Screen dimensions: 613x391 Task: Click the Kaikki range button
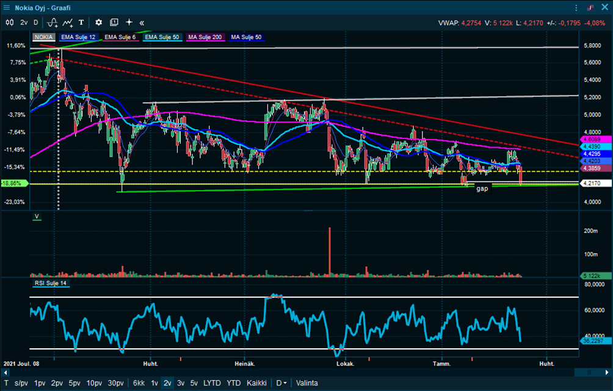[256, 383]
